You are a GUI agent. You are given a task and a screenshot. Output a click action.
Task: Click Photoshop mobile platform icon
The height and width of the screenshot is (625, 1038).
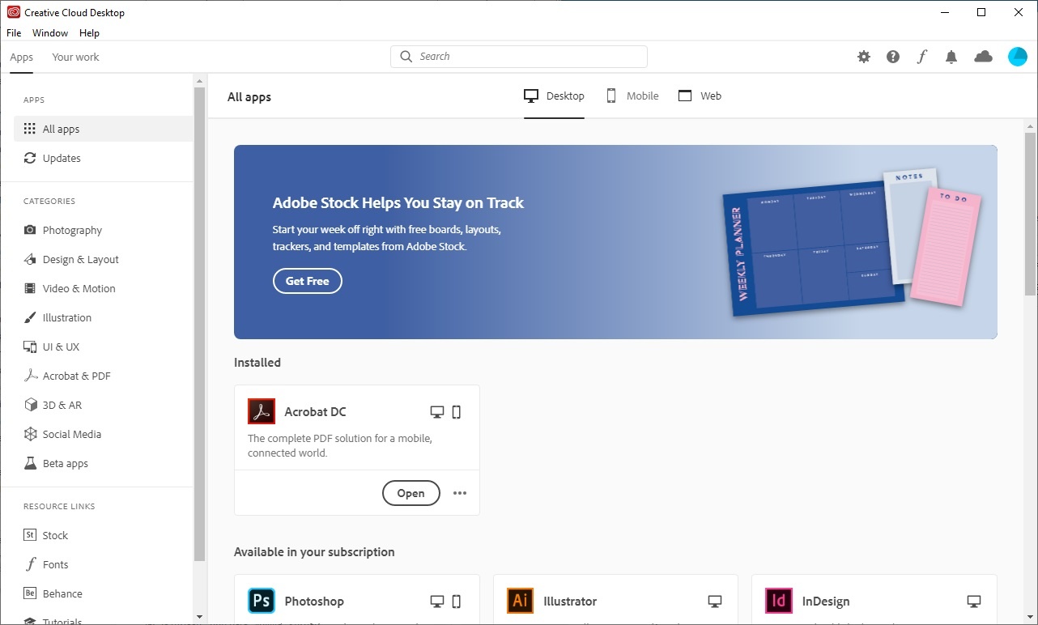[x=457, y=602]
